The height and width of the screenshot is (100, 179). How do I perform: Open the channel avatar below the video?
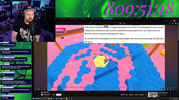click(x=42, y=95)
